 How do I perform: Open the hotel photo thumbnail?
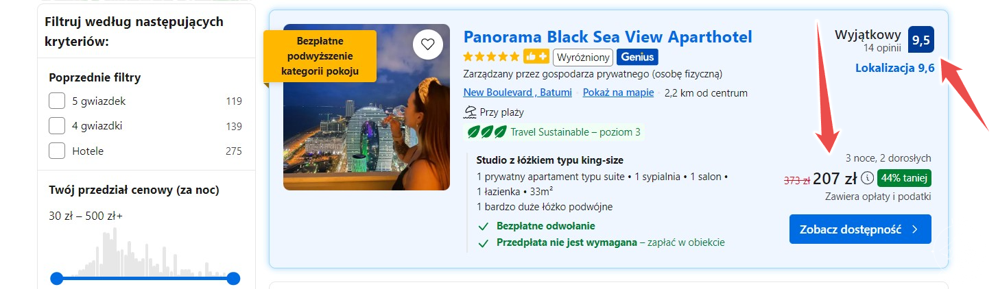[366, 107]
